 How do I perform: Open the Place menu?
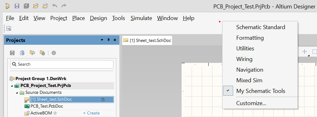pos(79,18)
